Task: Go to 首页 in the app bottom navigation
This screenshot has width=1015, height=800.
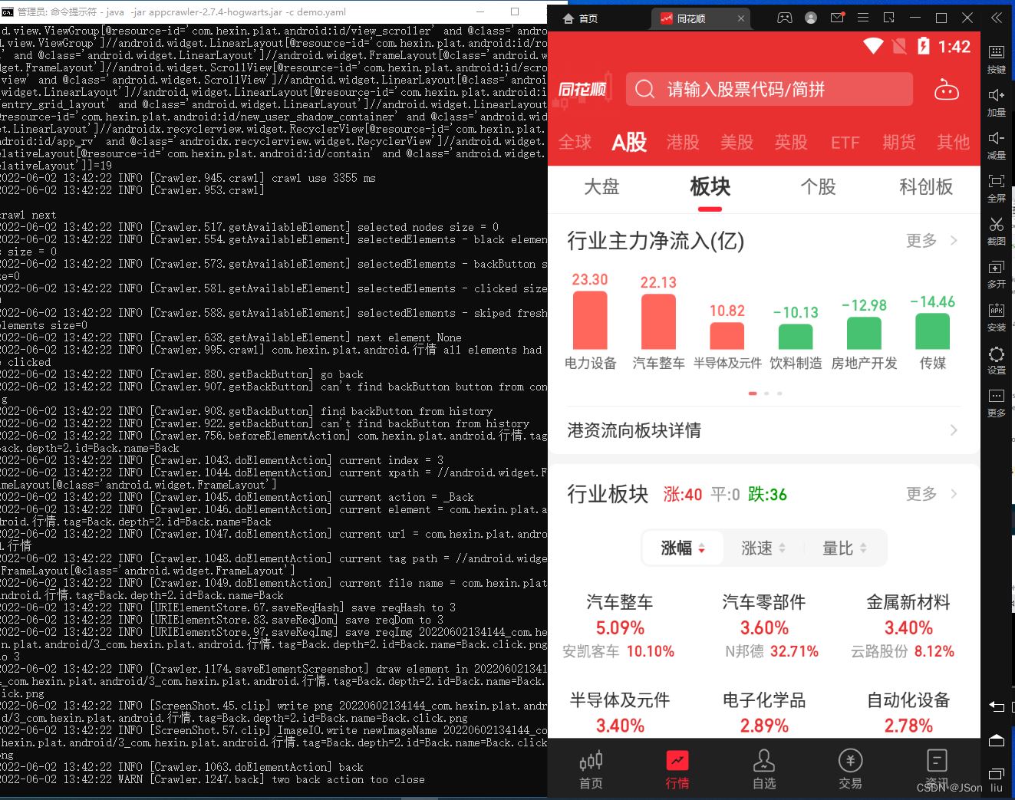Action: click(x=591, y=770)
